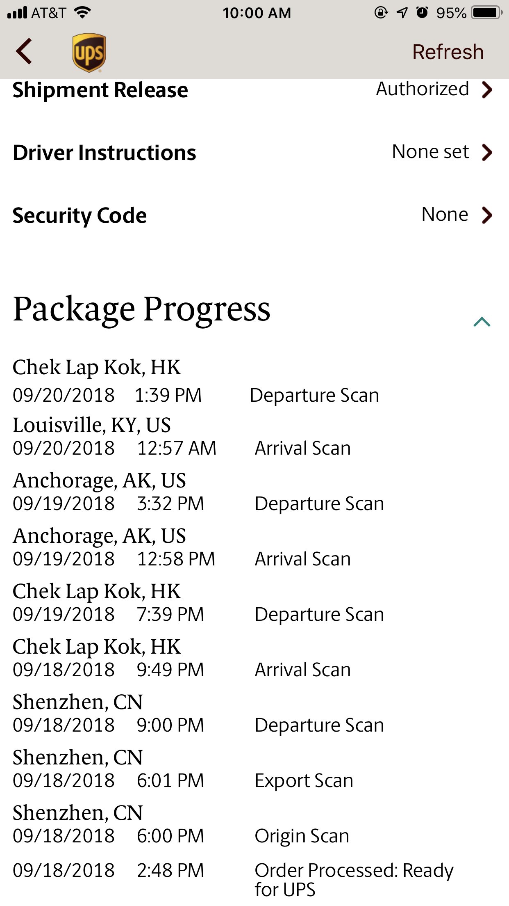Tap the Shipment Release row label
The height and width of the screenshot is (906, 509).
coord(100,90)
